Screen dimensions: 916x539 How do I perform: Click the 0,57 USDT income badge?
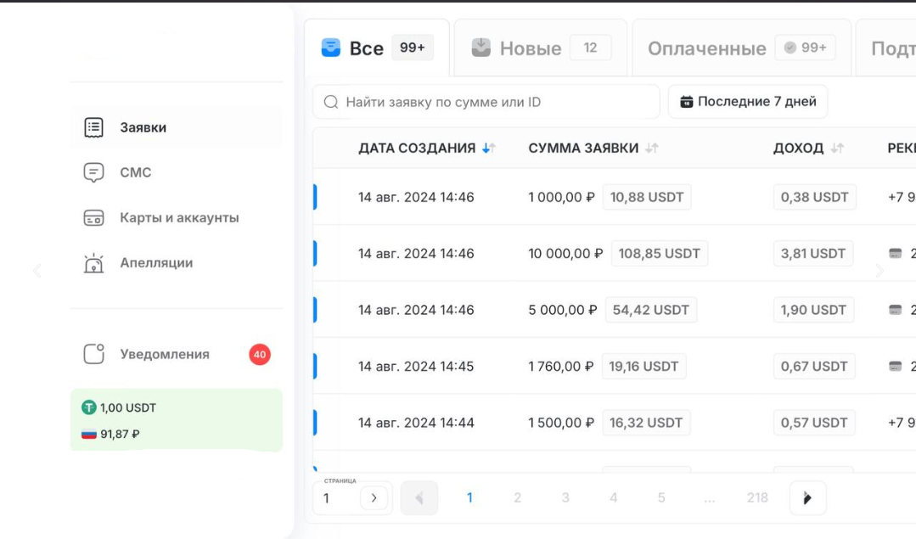click(814, 423)
